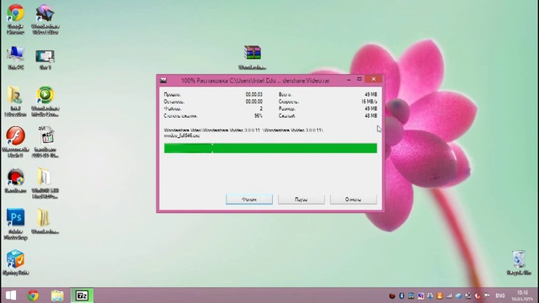Click the current file path text Wondershare Video

click(x=243, y=133)
